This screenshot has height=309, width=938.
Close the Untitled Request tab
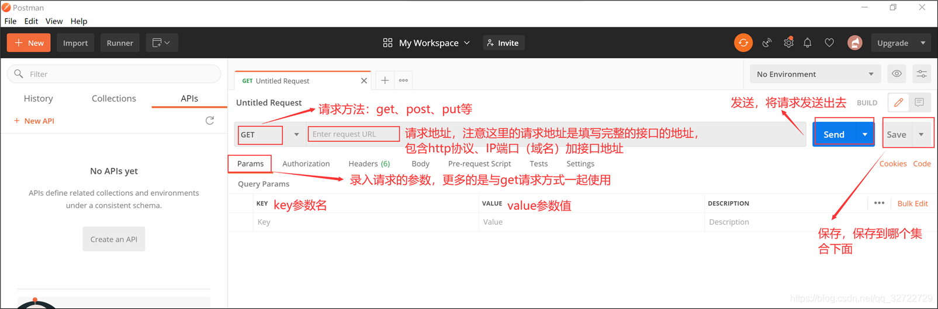click(364, 81)
